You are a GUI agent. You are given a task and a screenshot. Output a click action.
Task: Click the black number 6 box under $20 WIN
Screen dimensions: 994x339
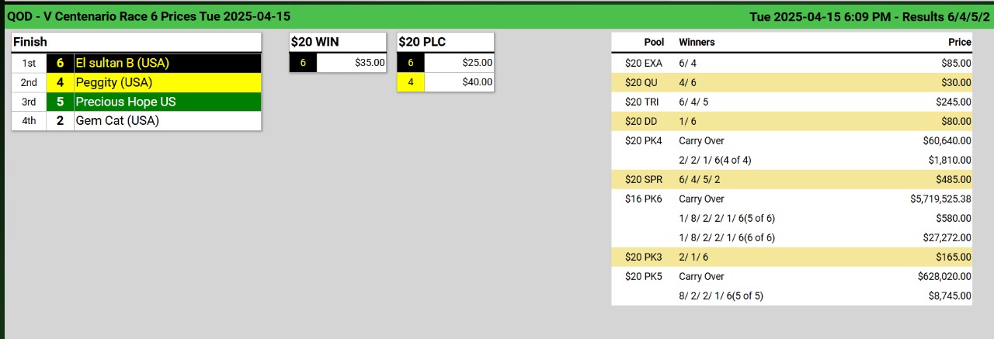303,63
